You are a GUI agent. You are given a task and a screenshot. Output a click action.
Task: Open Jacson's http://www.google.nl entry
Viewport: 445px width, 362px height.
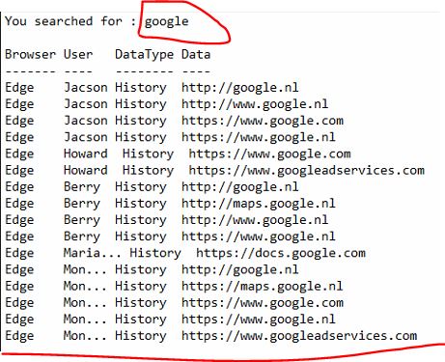[255, 104]
